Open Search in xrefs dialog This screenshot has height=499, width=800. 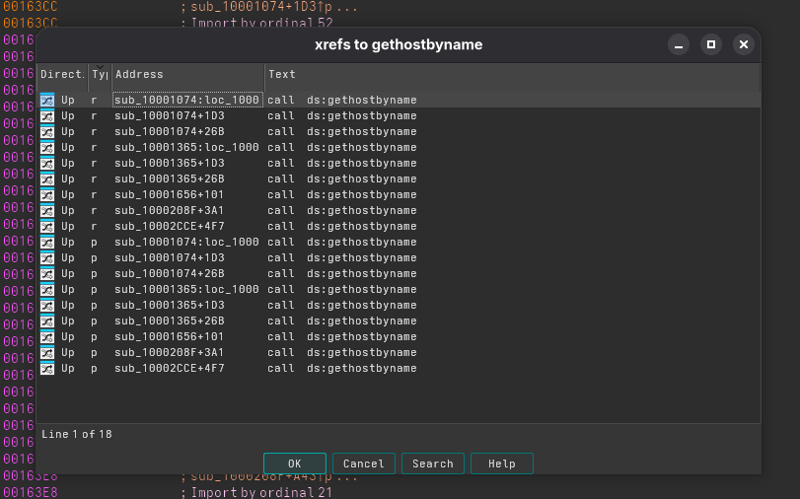coord(433,463)
